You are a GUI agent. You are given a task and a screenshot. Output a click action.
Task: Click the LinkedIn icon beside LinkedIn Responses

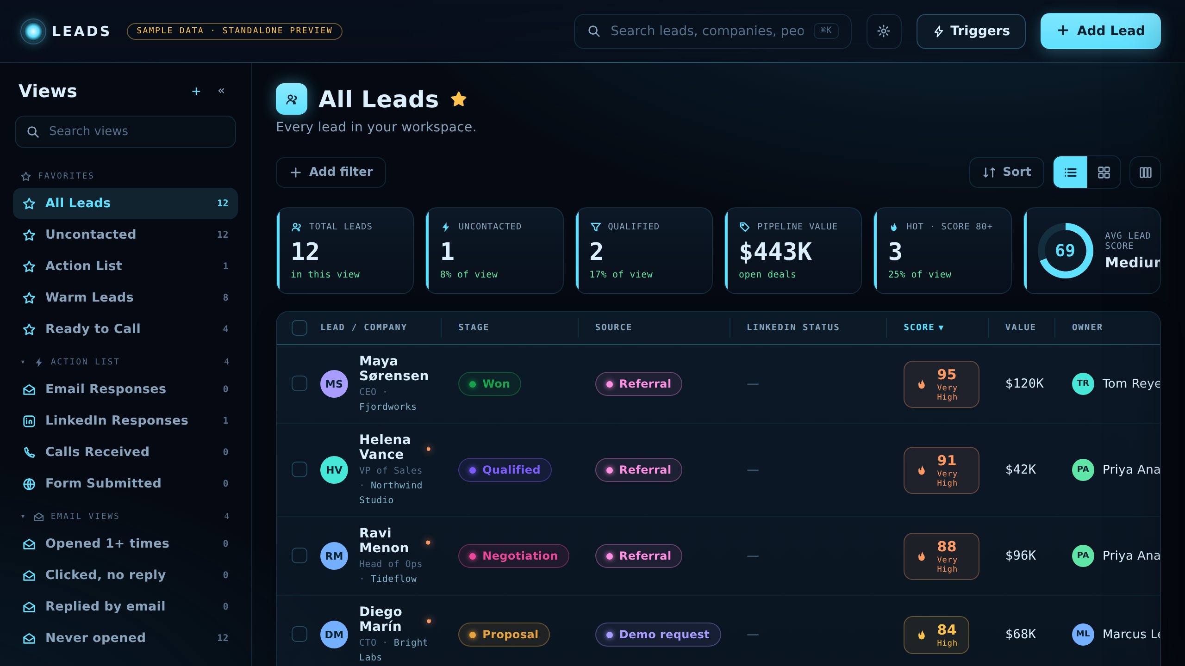pos(29,421)
